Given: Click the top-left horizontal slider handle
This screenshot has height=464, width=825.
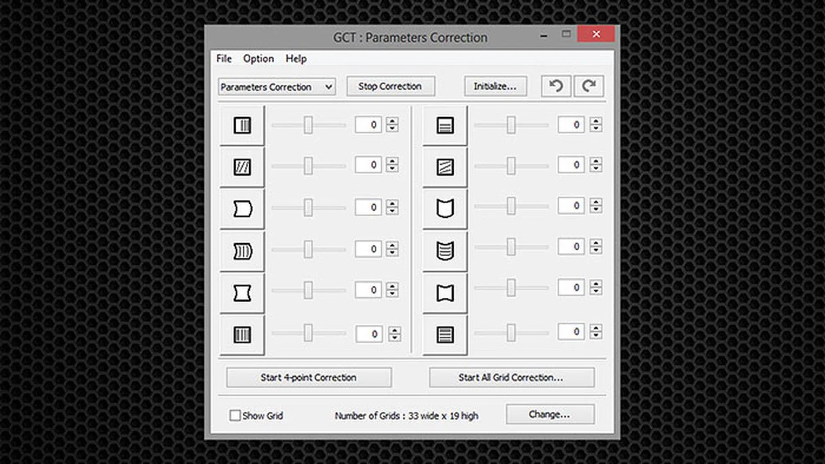Looking at the screenshot, I should tap(308, 125).
